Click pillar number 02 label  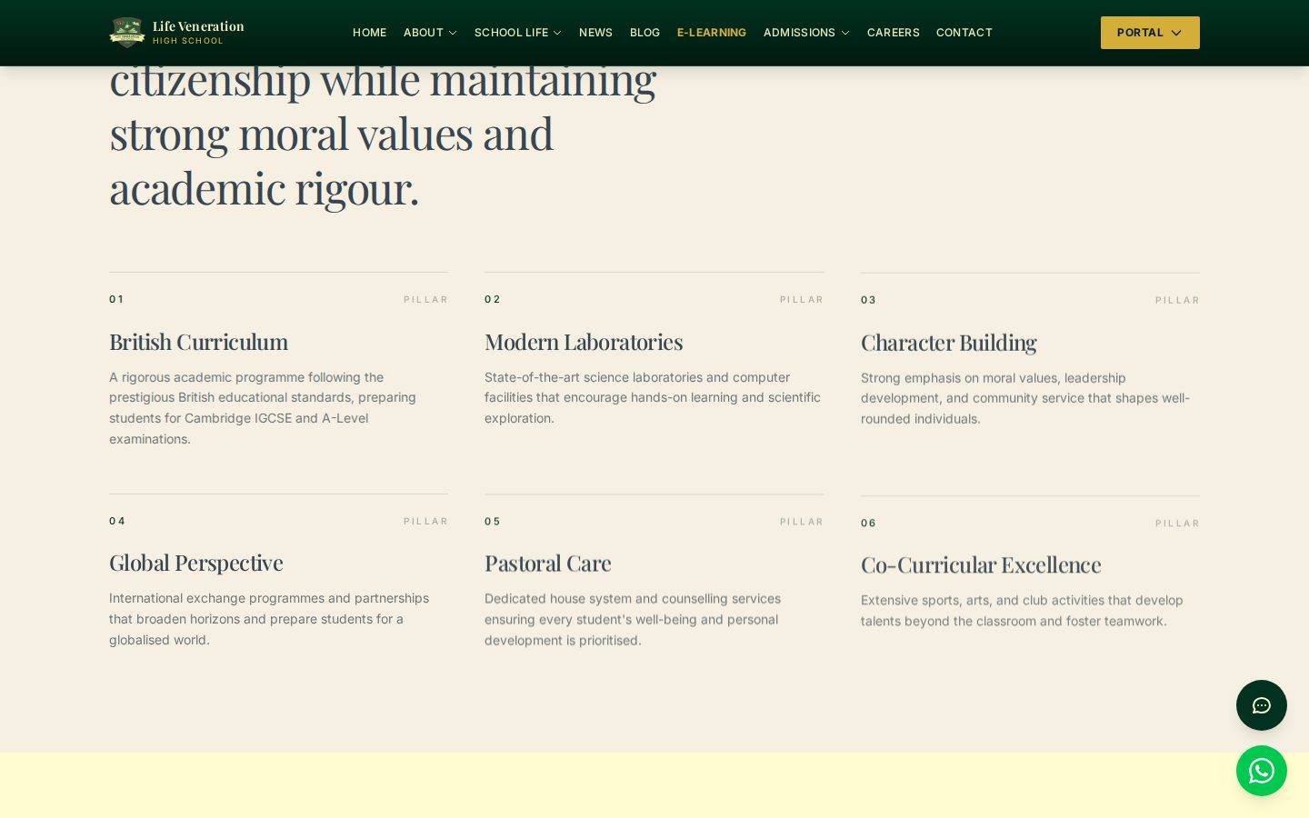click(493, 299)
